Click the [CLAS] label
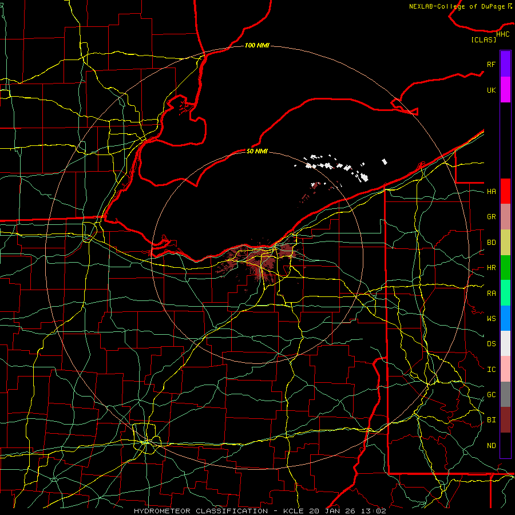Viewport: 515px width, 515px height. [x=484, y=39]
